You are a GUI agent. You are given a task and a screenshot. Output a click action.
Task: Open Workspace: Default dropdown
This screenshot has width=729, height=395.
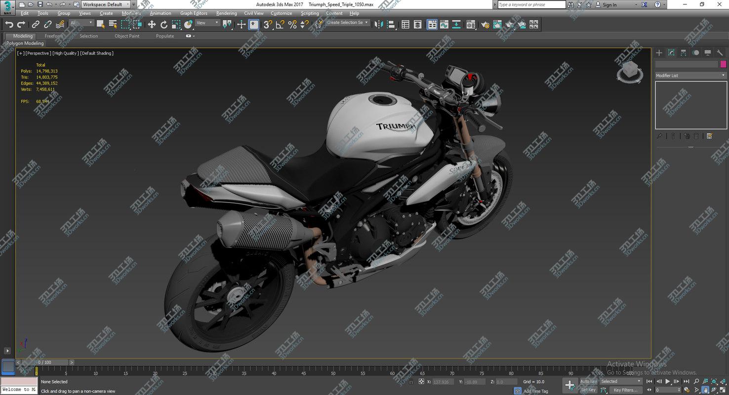106,4
